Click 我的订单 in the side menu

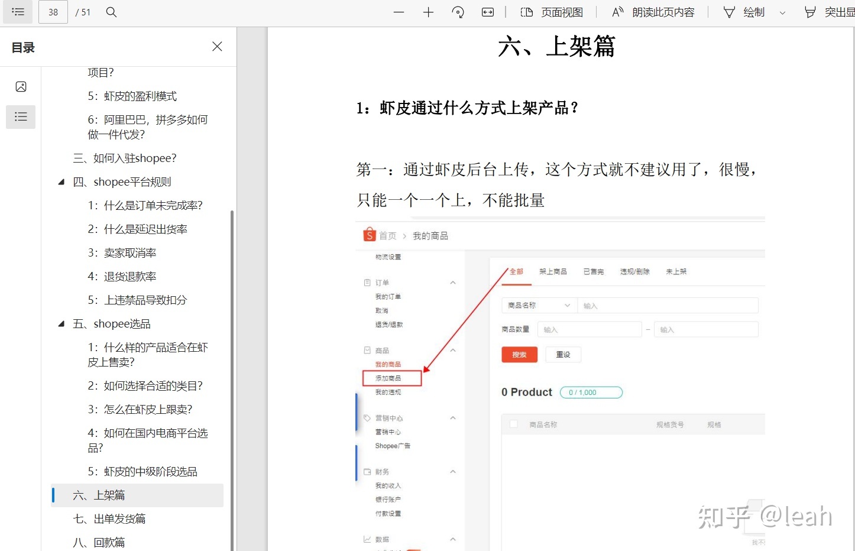[388, 297]
